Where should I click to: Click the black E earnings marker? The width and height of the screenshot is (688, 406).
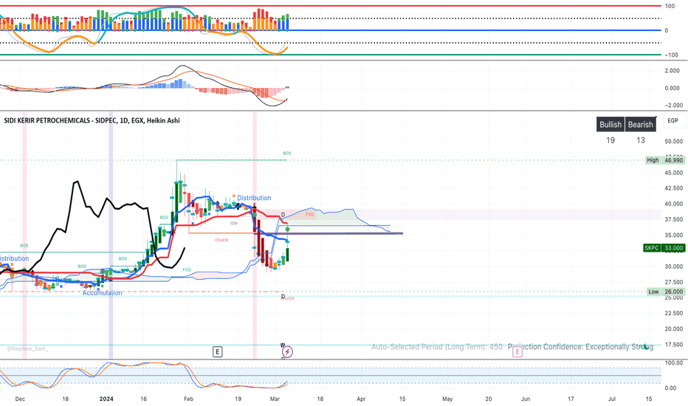pos(217,351)
